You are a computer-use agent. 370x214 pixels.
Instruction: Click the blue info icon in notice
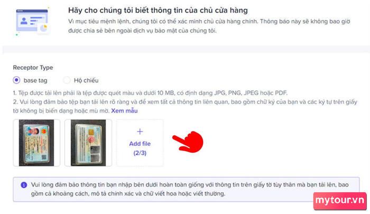[x=24, y=185]
